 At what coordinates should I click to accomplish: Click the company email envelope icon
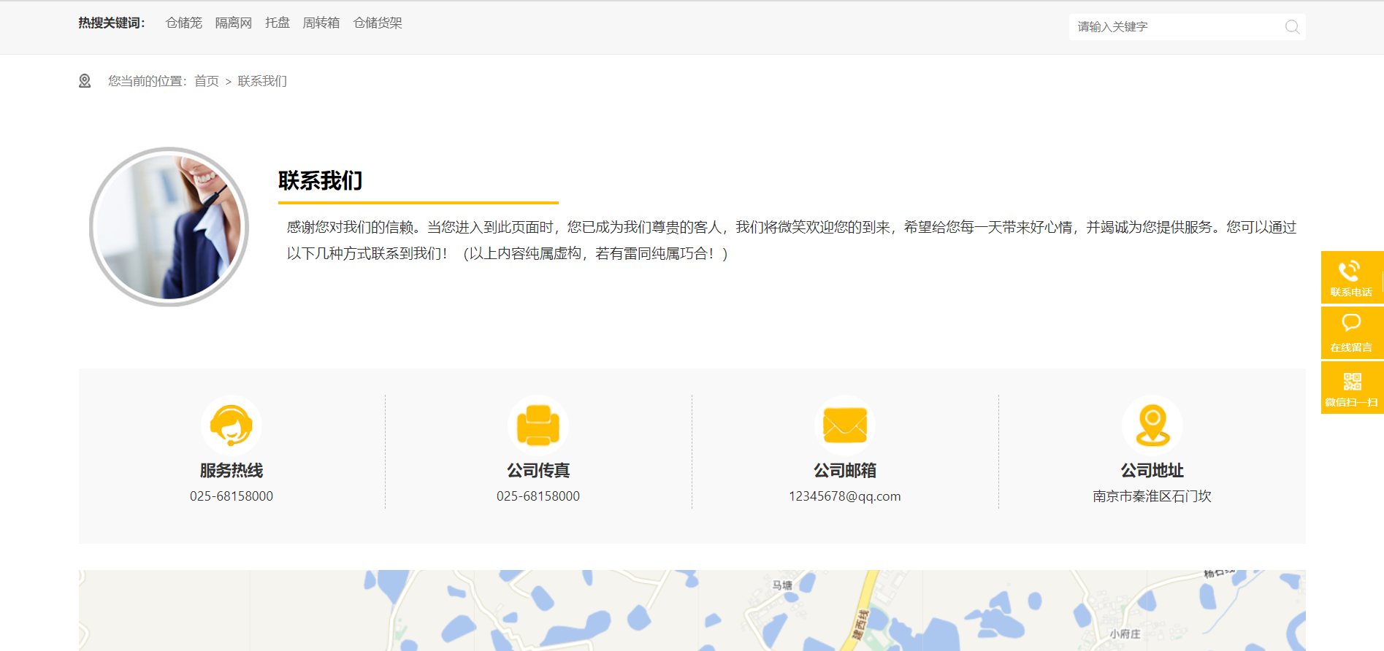[x=845, y=425]
